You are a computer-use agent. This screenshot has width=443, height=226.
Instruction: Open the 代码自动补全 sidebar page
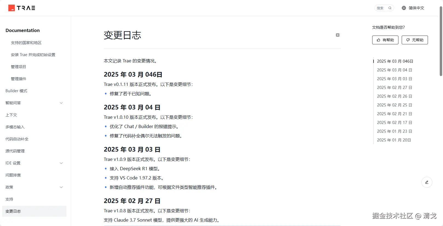17,139
